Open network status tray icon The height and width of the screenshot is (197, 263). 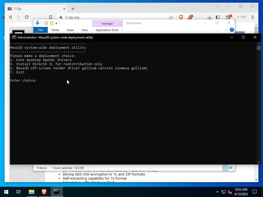[x=224, y=192]
